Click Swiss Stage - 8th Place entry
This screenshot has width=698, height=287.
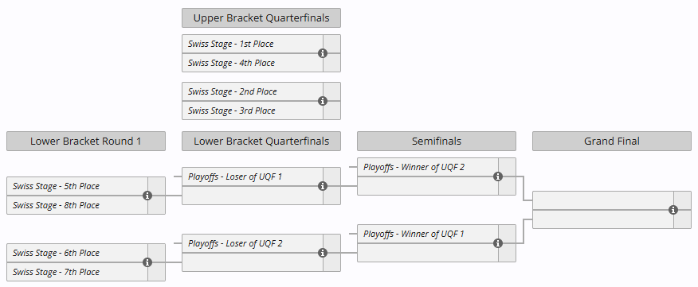[x=77, y=205]
